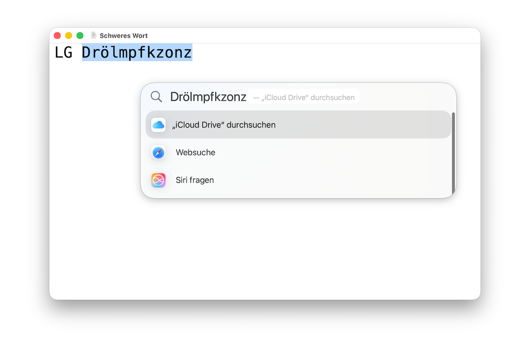Screen dimensions: 523x355
Task: Choose the Websuche option label
Action: tap(195, 152)
